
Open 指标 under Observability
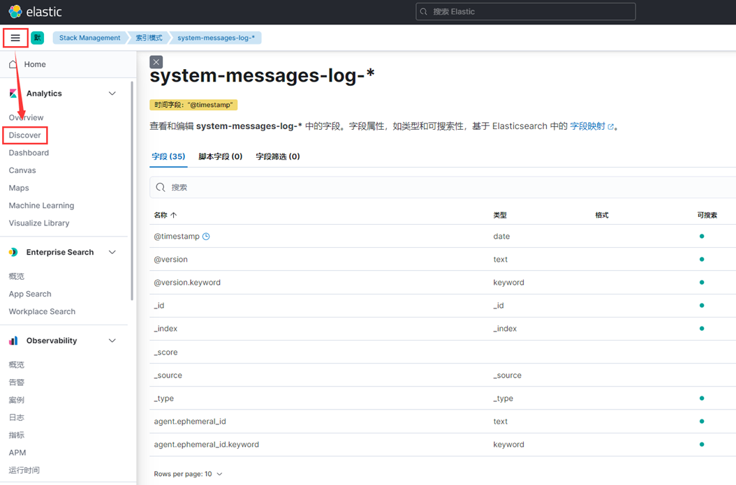point(17,435)
